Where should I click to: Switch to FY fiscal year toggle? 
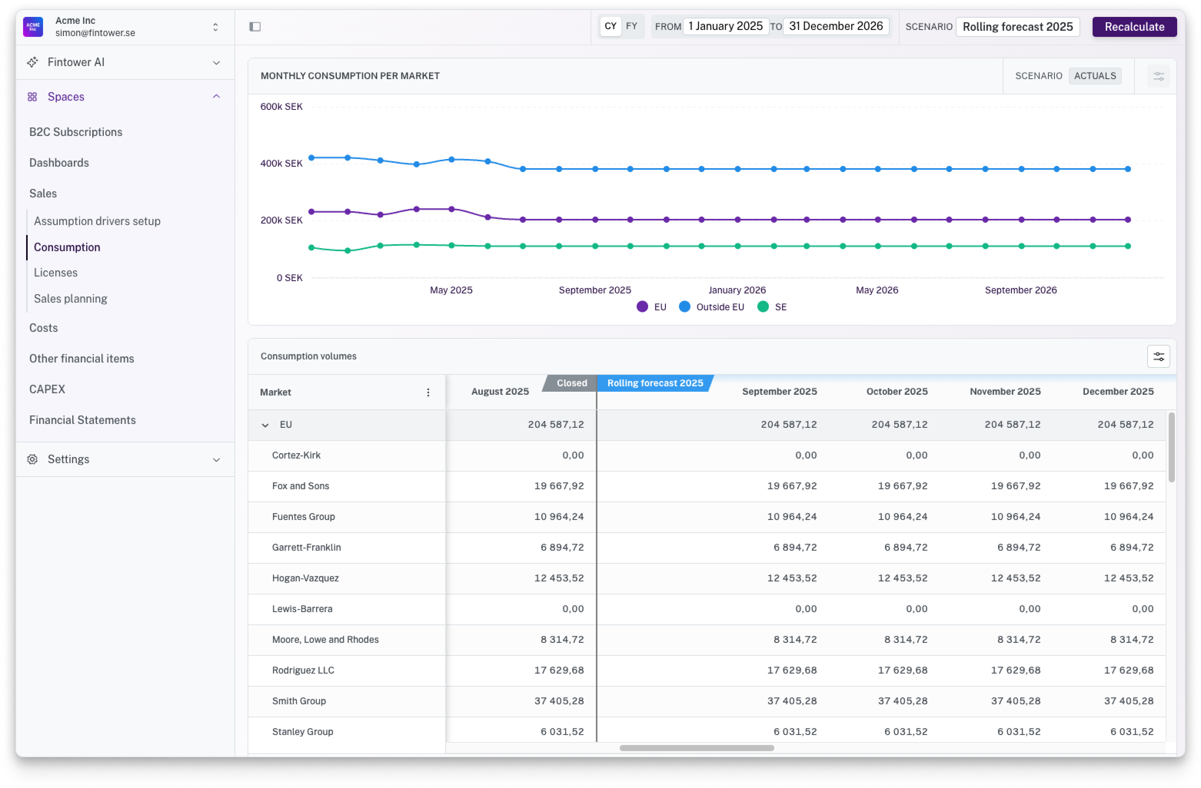tap(631, 26)
